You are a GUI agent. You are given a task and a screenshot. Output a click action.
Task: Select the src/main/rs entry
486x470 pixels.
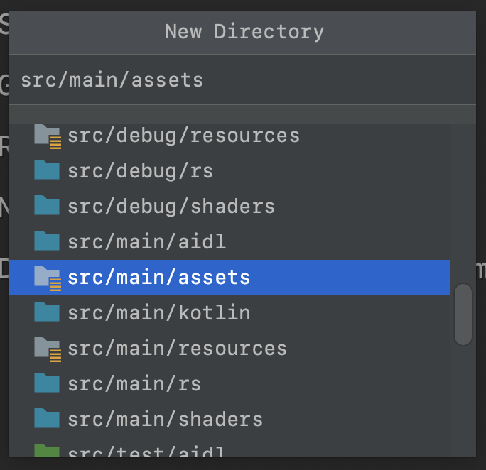pyautogui.click(x=229, y=384)
